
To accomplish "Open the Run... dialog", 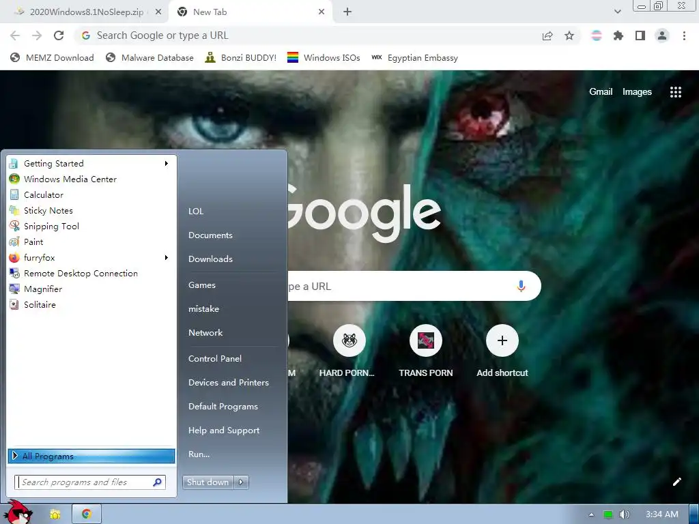I will pyautogui.click(x=199, y=454).
